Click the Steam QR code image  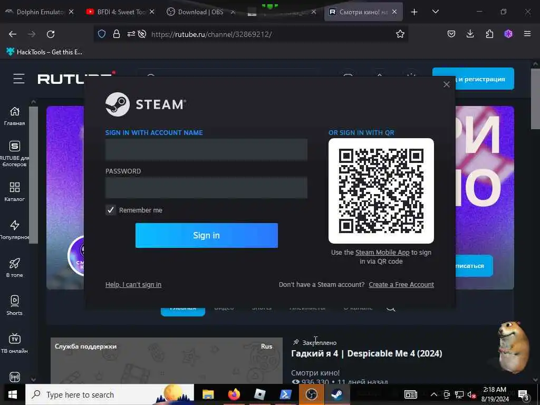click(381, 191)
